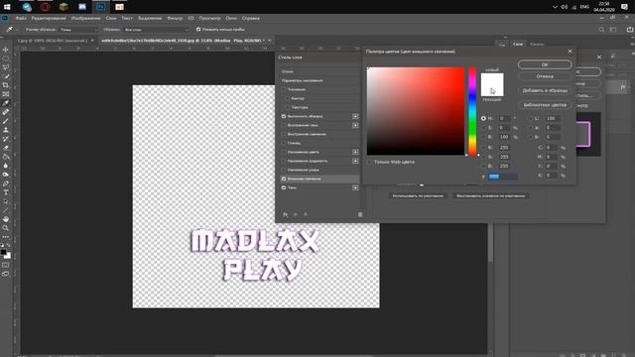Select the Healing Brush tool

6,112
